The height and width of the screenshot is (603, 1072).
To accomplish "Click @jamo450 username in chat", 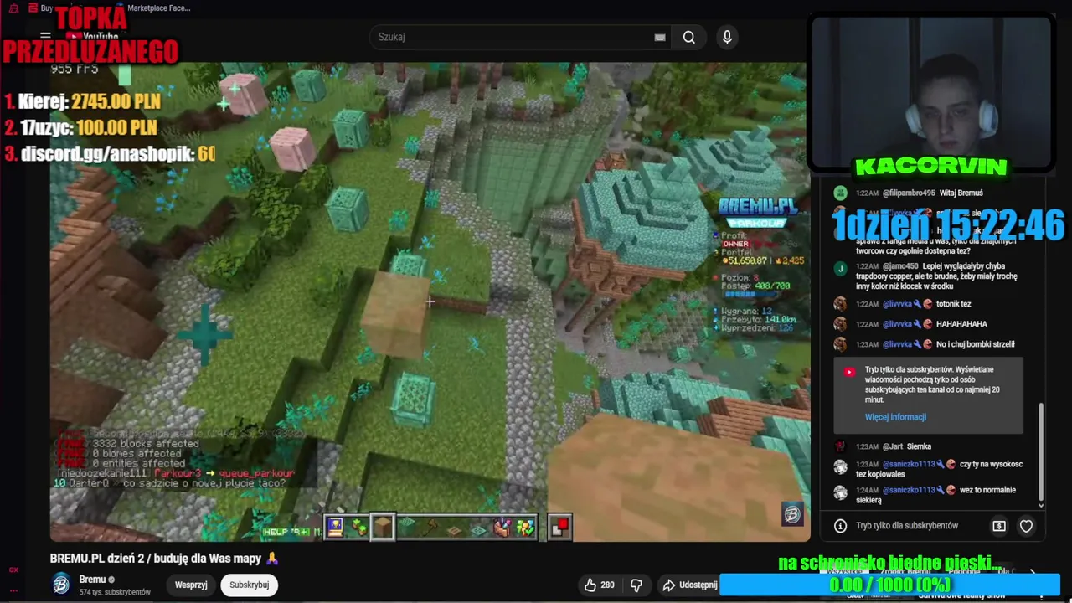I will click(x=900, y=266).
